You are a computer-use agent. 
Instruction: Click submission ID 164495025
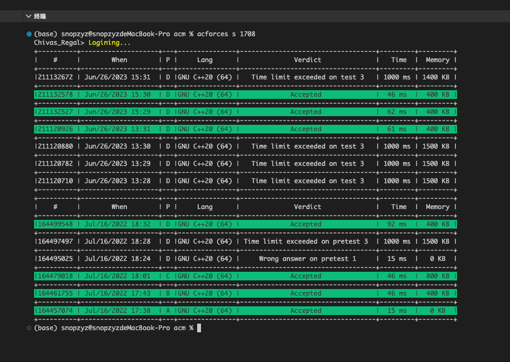click(55, 259)
